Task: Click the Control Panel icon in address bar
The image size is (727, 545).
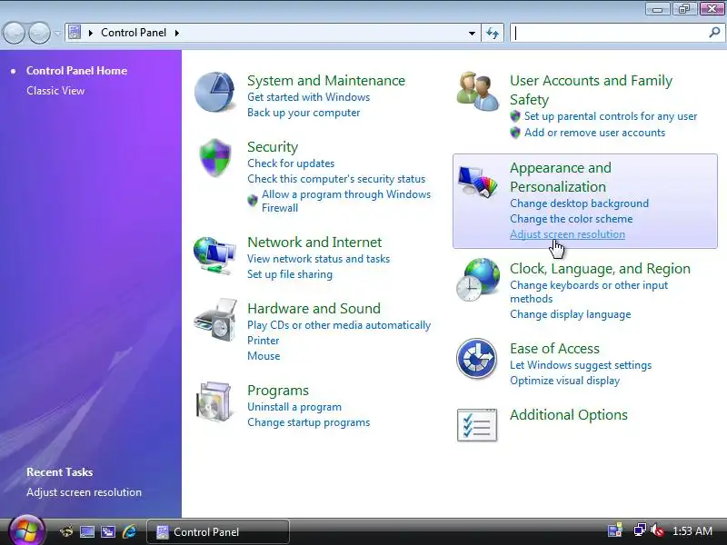Action: pos(75,33)
